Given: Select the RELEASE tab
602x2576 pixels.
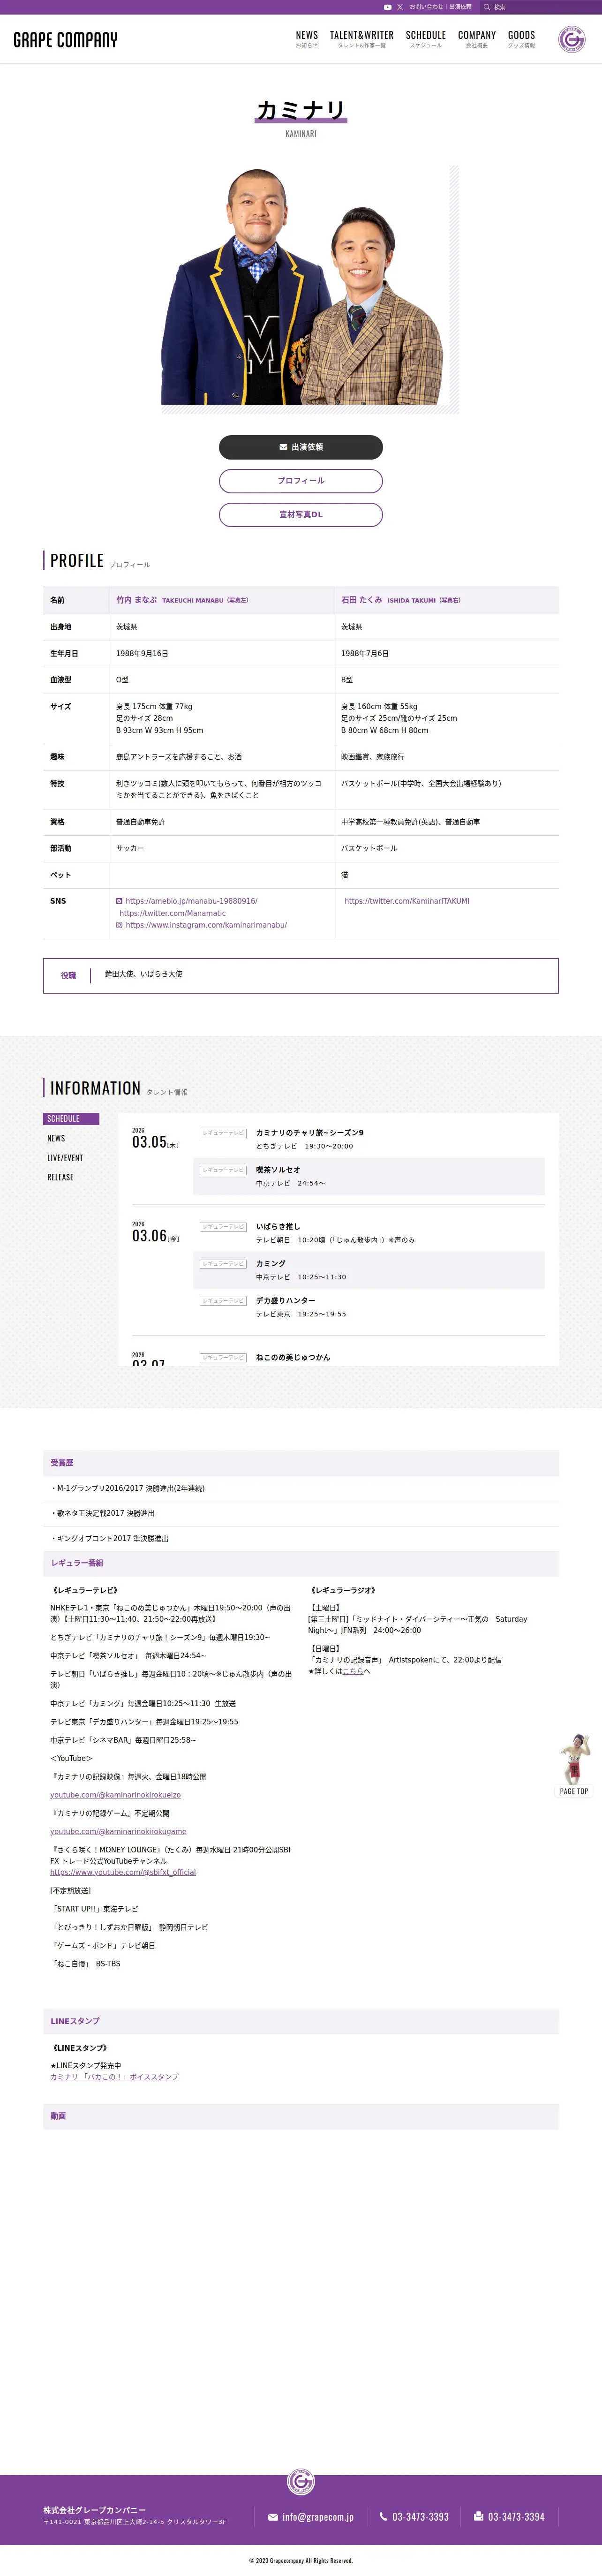Looking at the screenshot, I should (60, 1177).
